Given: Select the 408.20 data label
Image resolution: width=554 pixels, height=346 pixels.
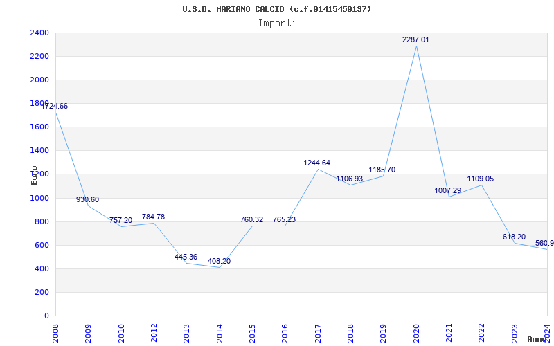Looking at the screenshot, I should pyautogui.click(x=219, y=262).
